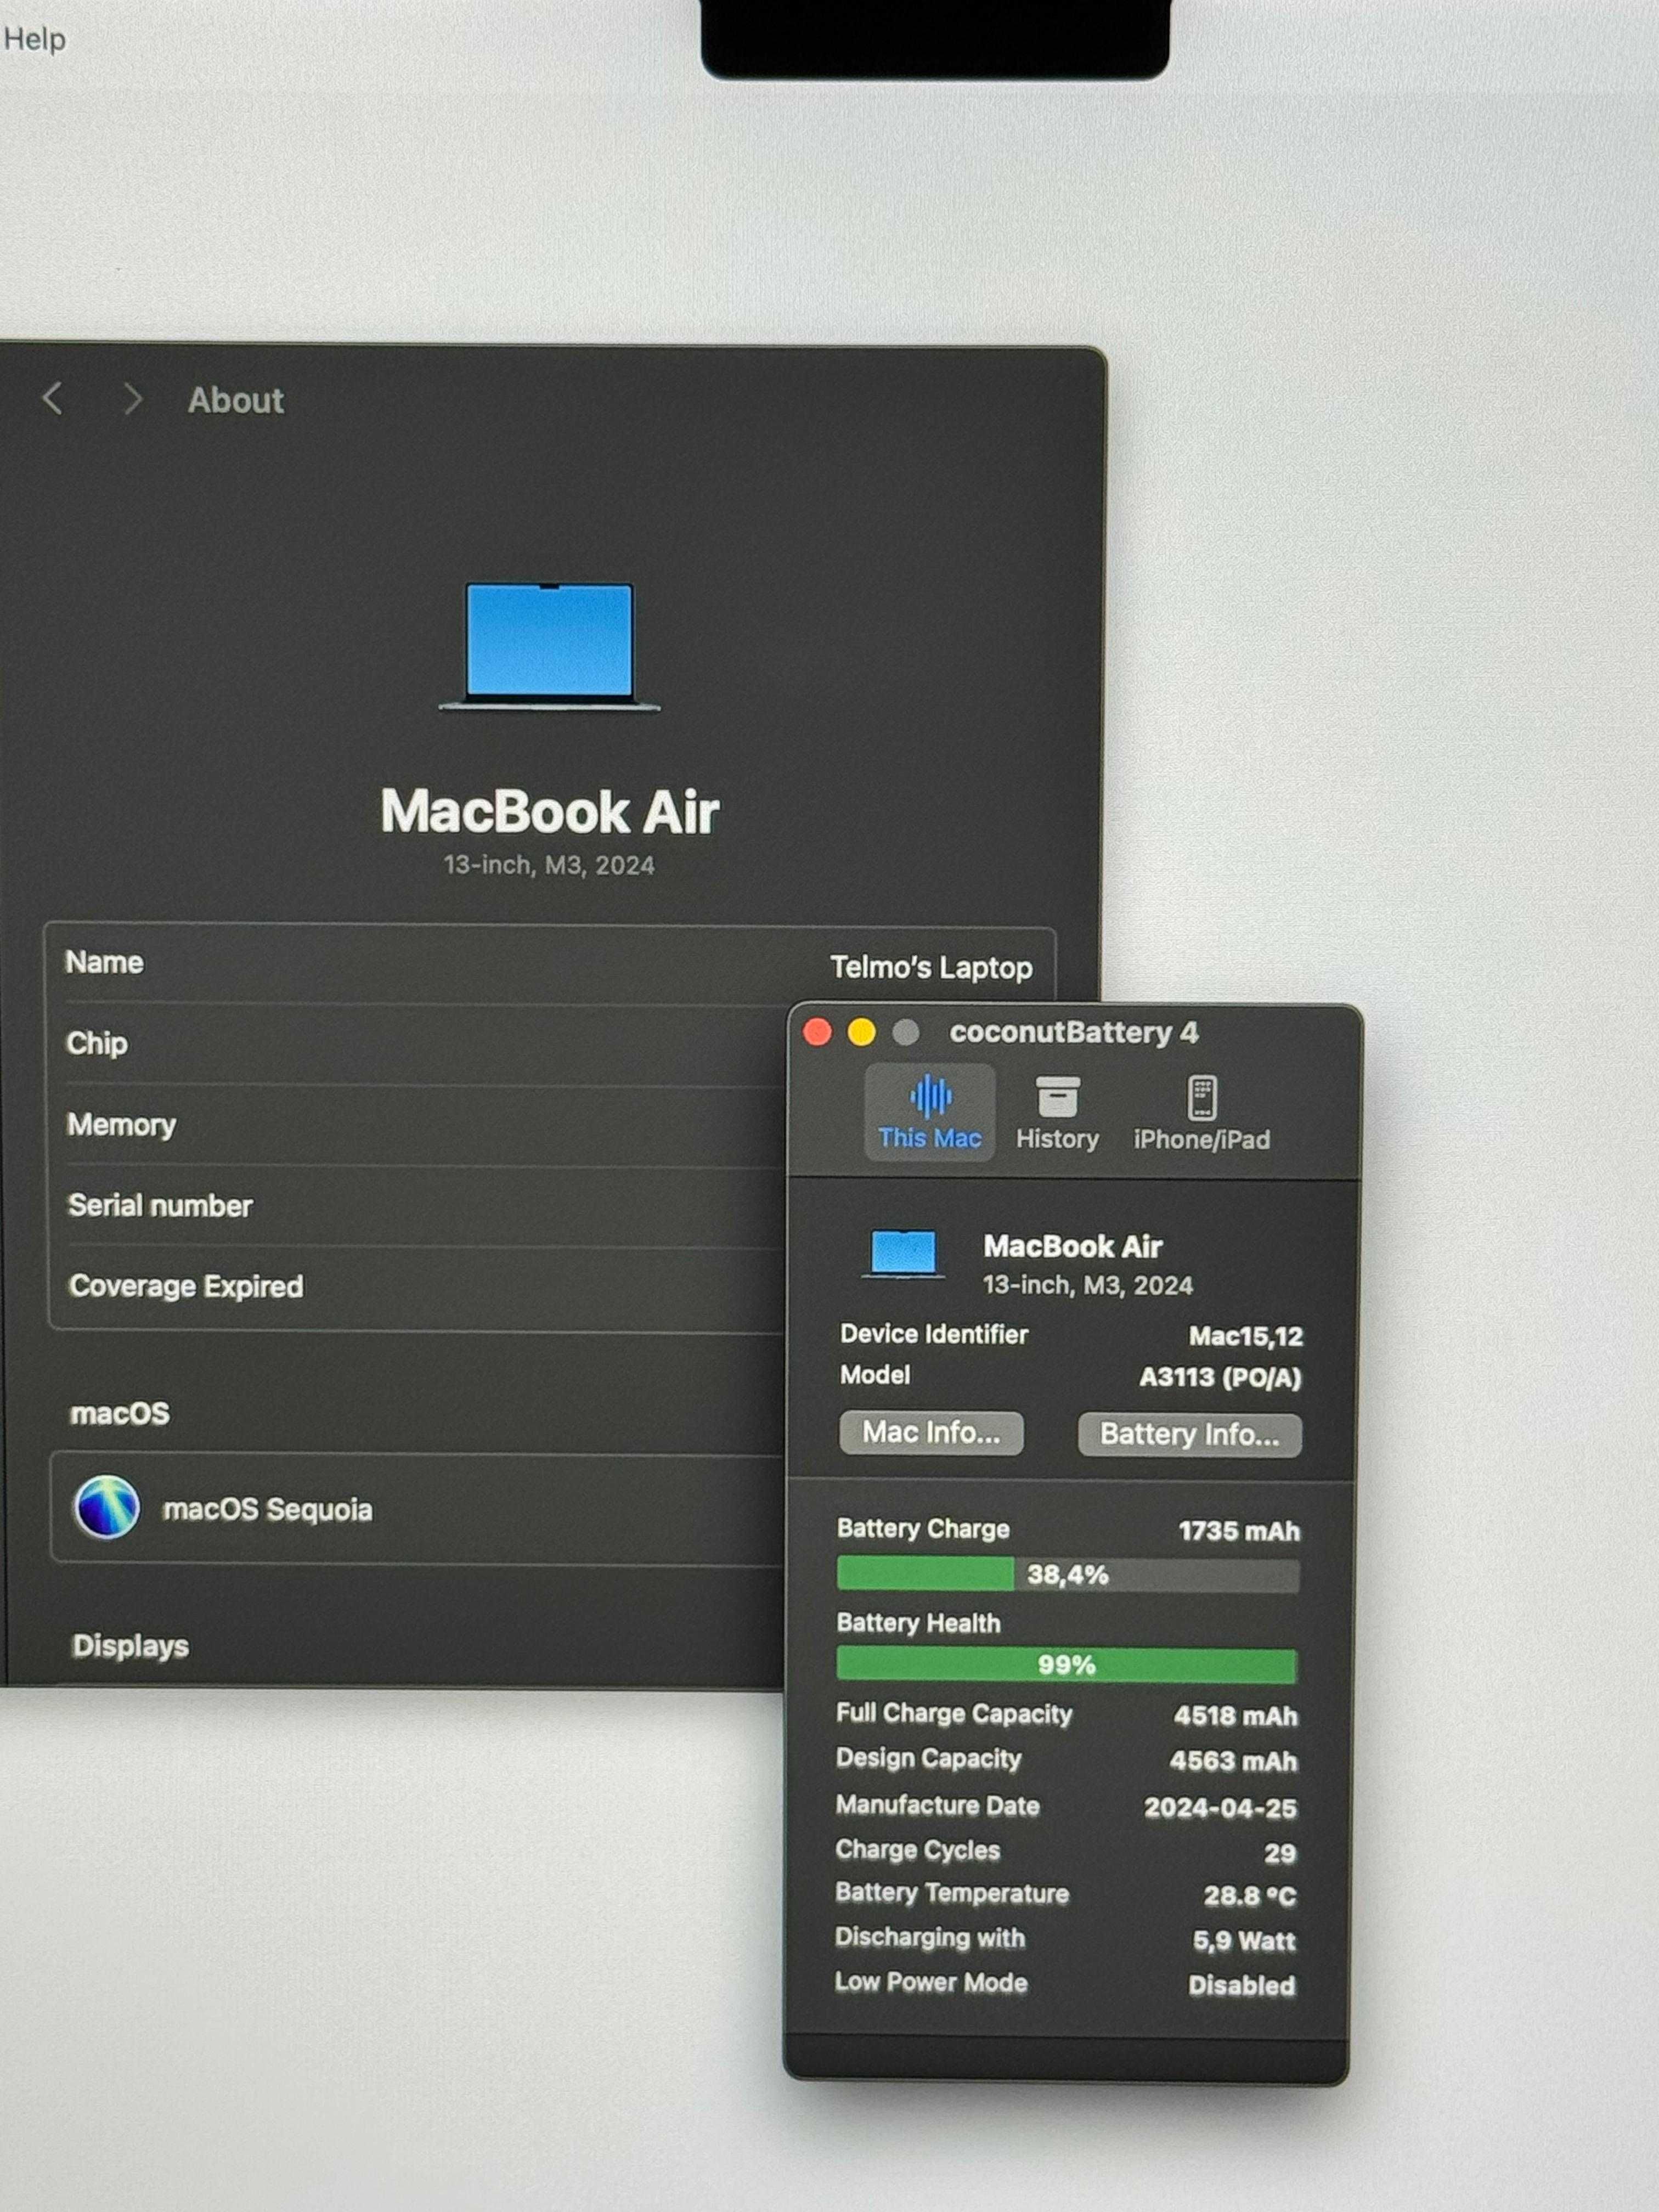Image resolution: width=1659 pixels, height=2212 pixels.
Task: Go back in About settings window
Action: coord(53,399)
